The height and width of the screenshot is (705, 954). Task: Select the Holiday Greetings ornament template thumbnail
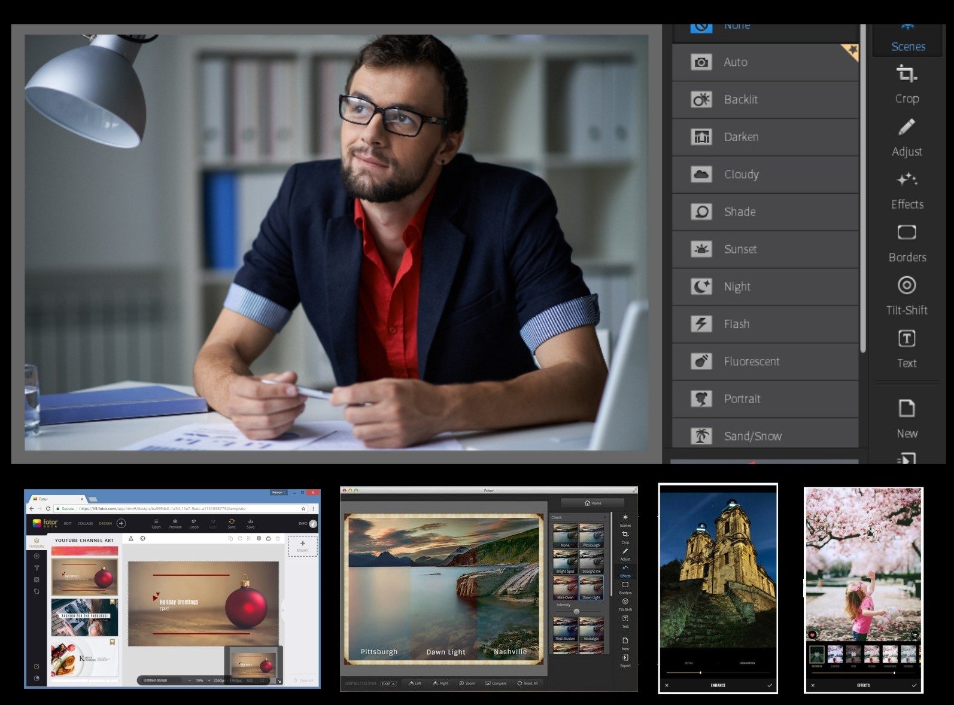(x=84, y=576)
